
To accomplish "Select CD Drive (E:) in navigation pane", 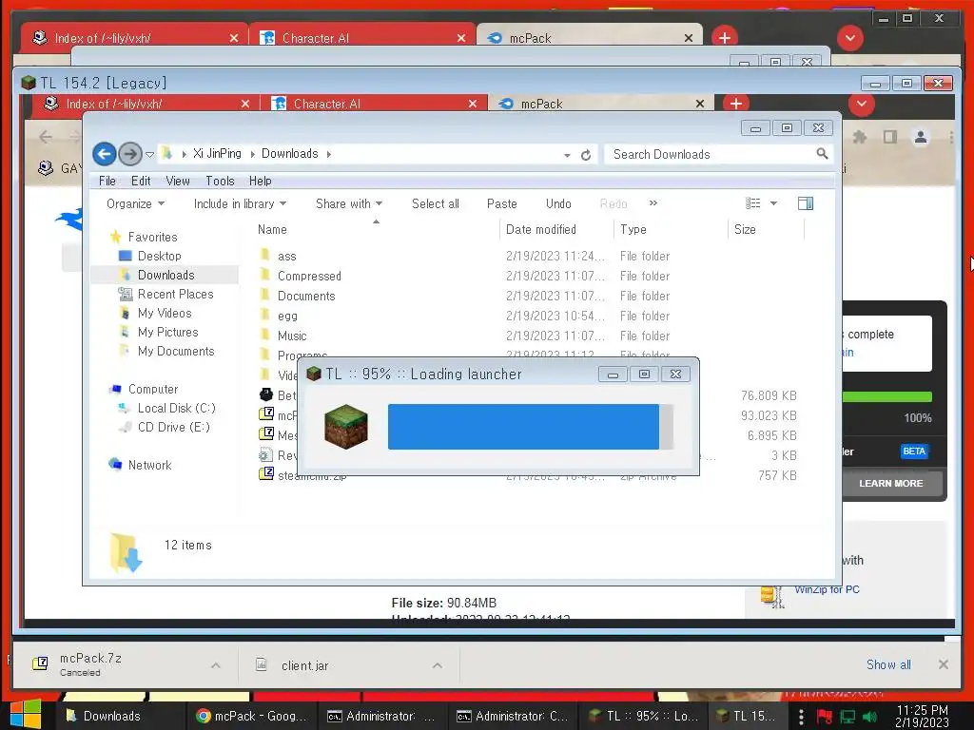I will point(173,427).
